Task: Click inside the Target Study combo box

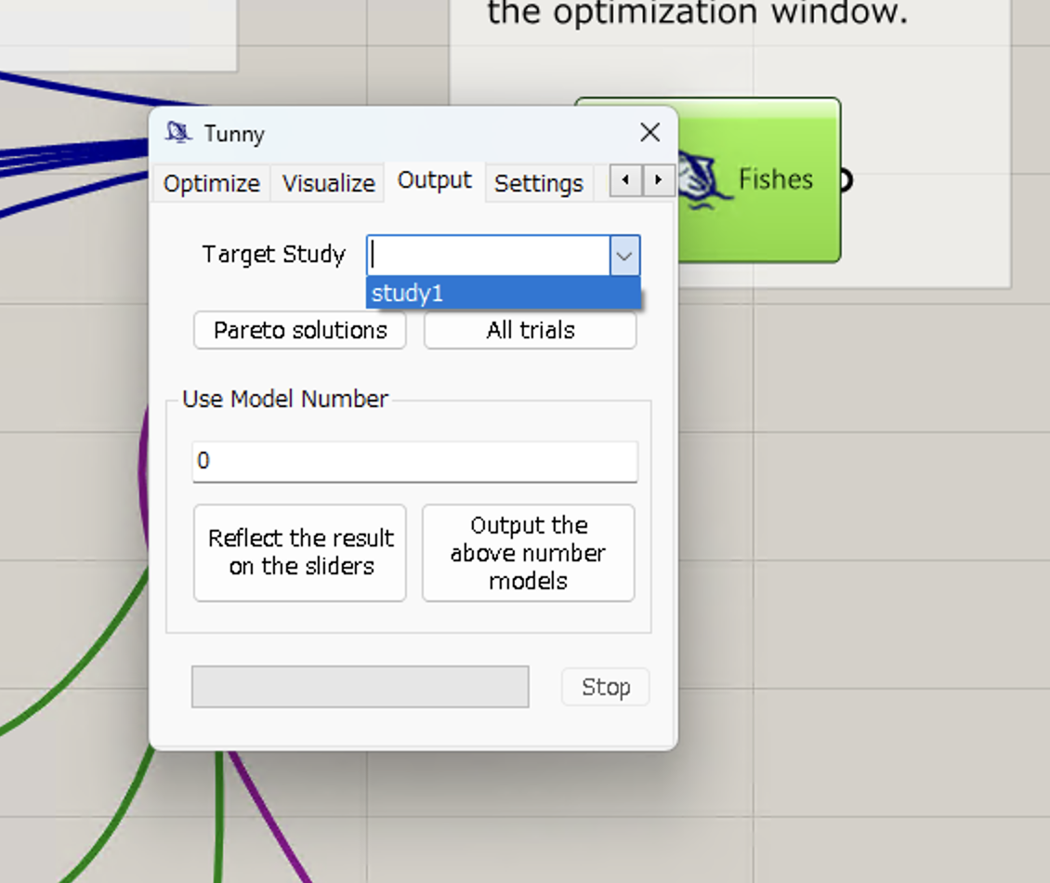Action: [x=483, y=255]
